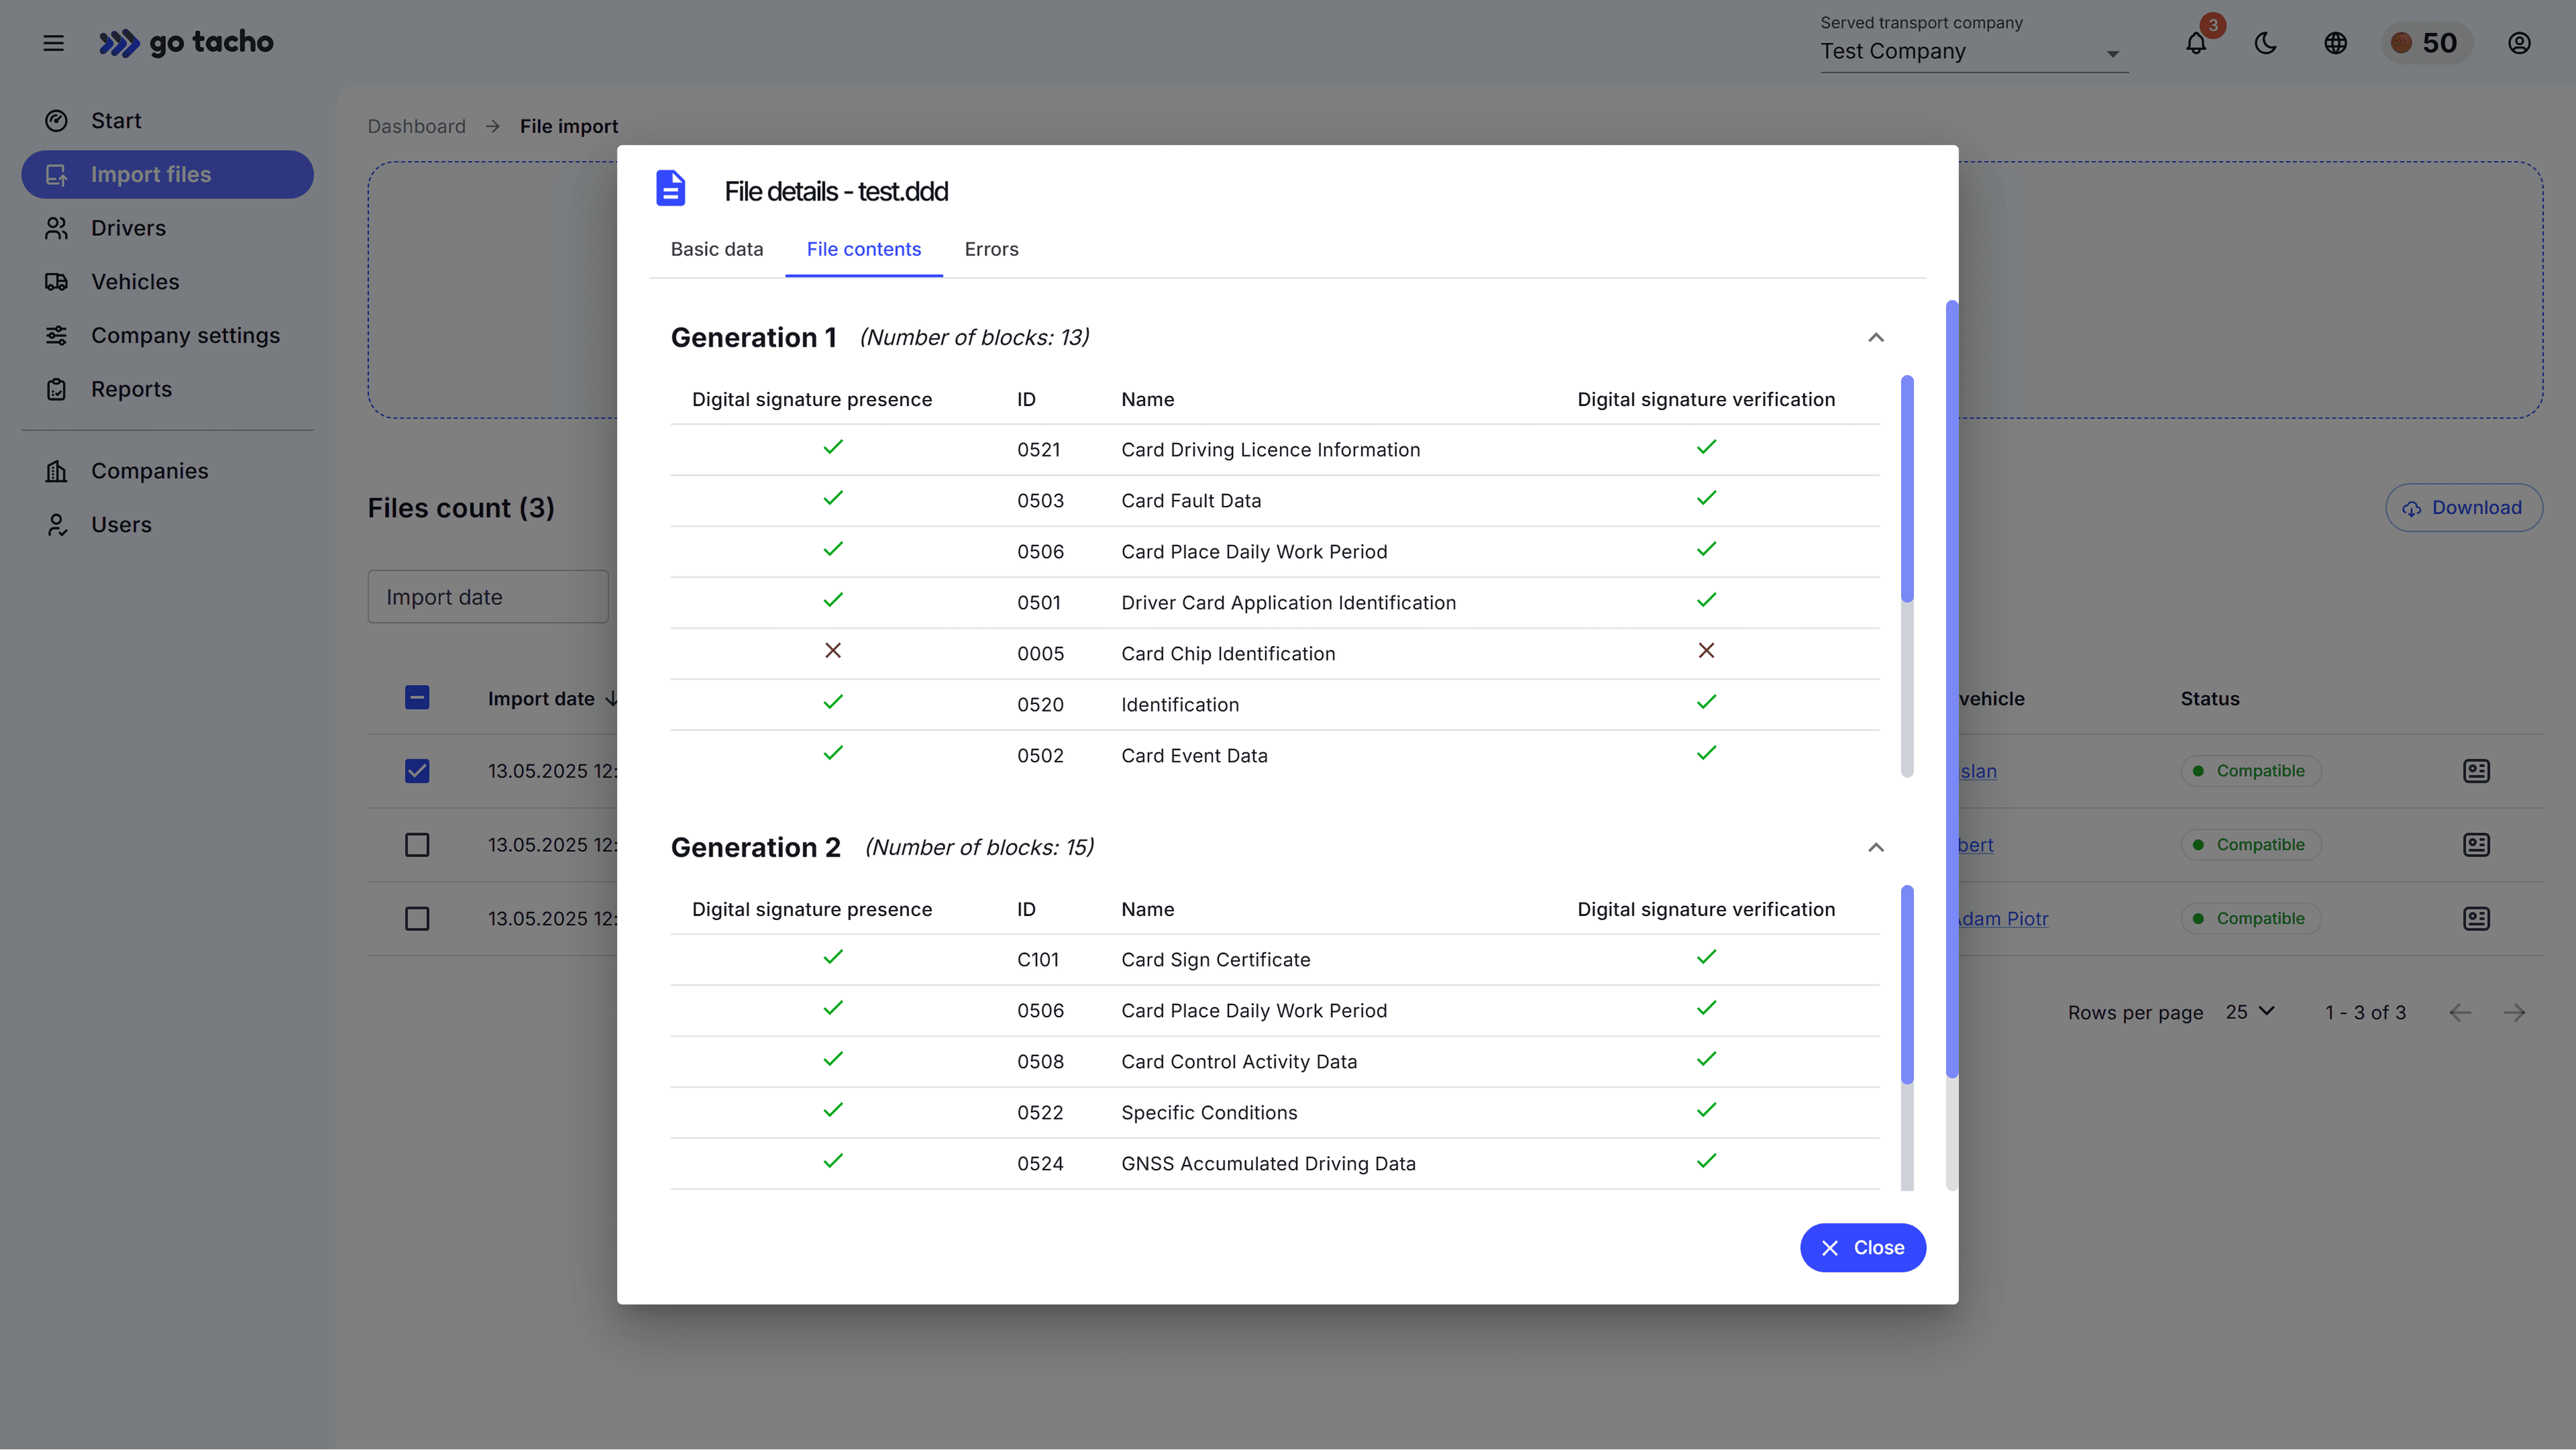Click Compatible status badge in first row
The image size is (2576, 1450).
(x=2251, y=771)
